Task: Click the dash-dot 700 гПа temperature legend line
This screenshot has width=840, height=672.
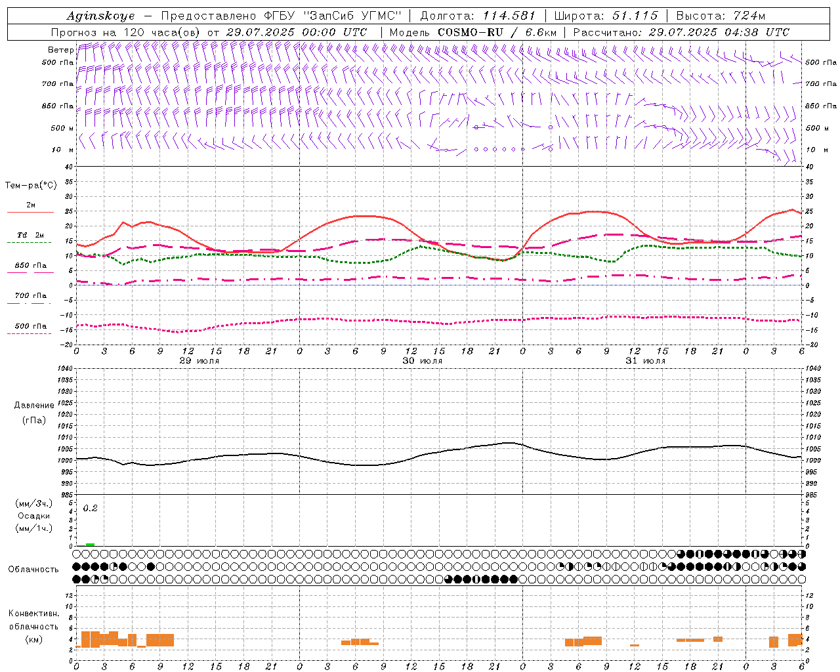Action: (x=29, y=303)
